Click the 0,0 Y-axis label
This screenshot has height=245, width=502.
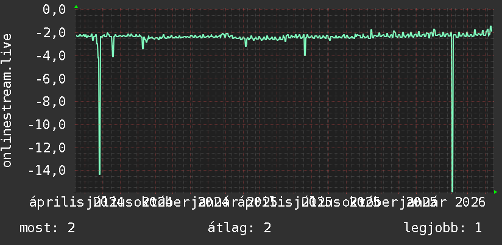tap(54, 9)
